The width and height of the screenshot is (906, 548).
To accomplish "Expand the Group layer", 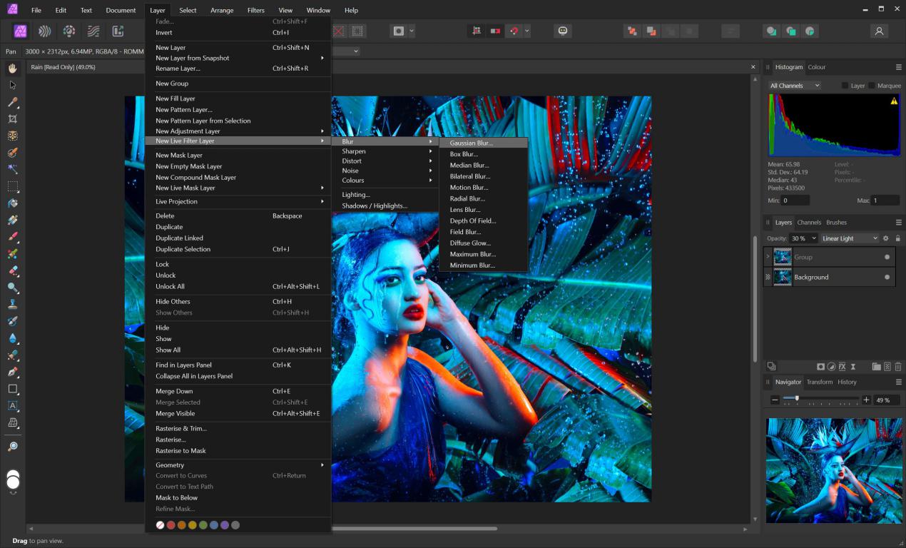I will (768, 257).
